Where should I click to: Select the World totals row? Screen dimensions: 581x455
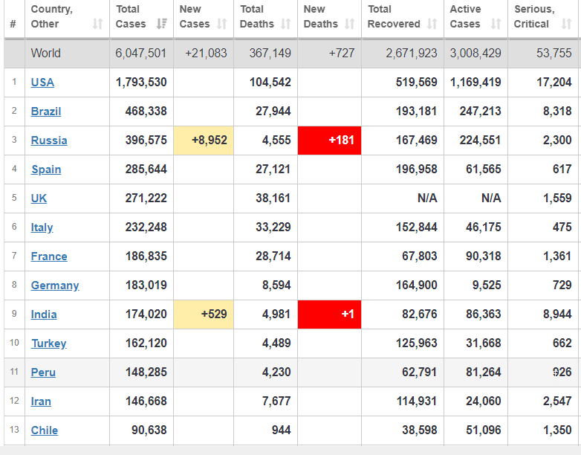point(290,54)
